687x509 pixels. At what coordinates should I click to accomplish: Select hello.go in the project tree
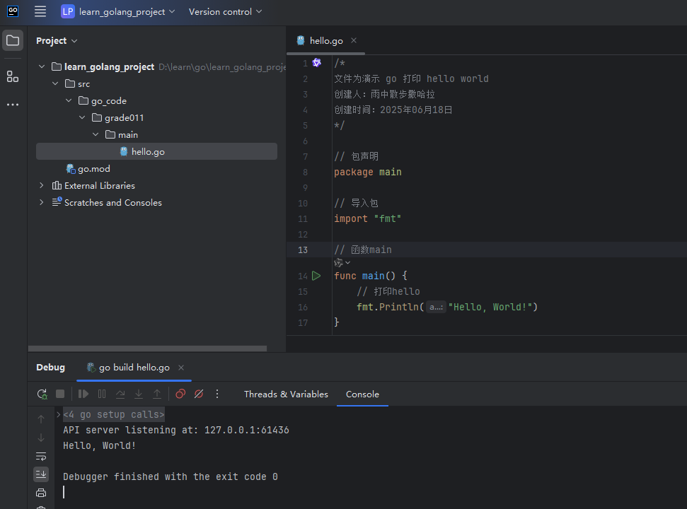[x=156, y=151]
